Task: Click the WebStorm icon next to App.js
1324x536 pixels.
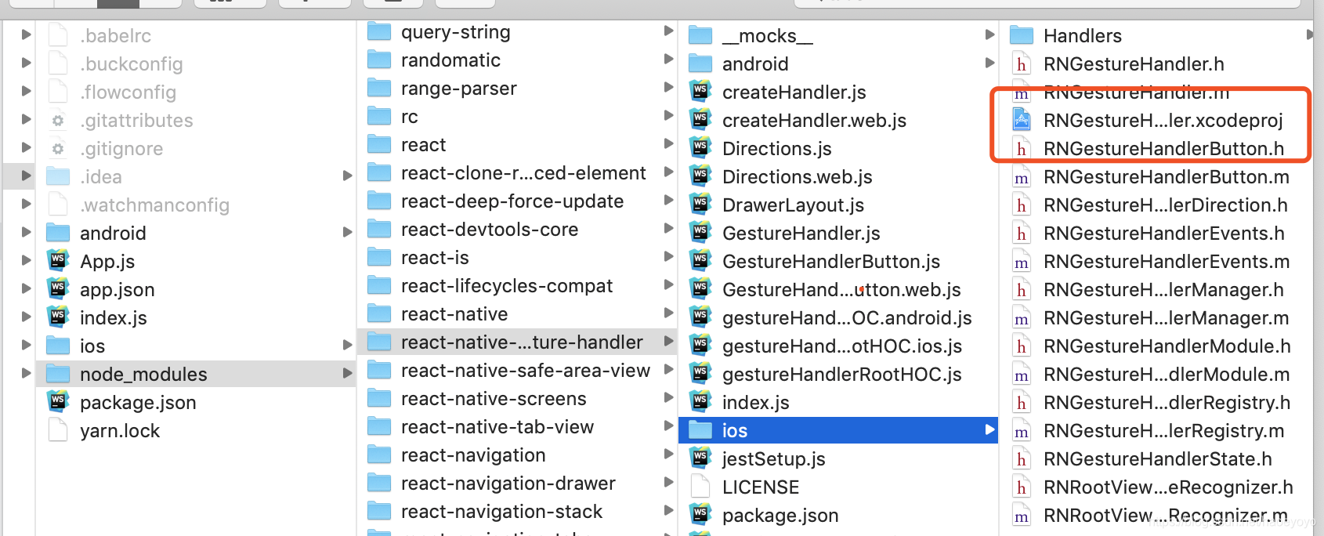Action: coord(58,261)
